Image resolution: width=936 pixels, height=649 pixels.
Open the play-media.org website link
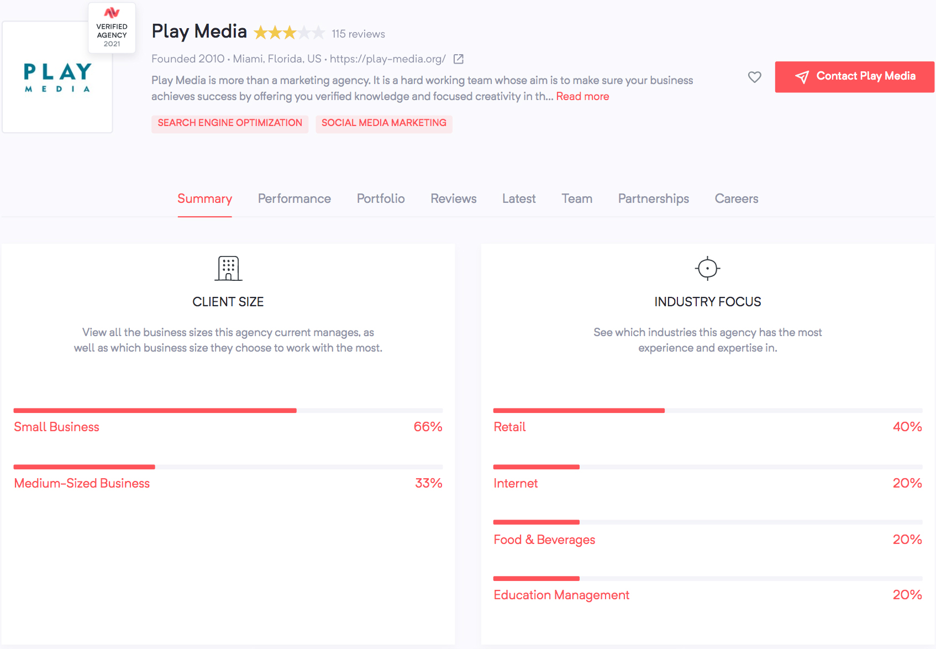(387, 59)
